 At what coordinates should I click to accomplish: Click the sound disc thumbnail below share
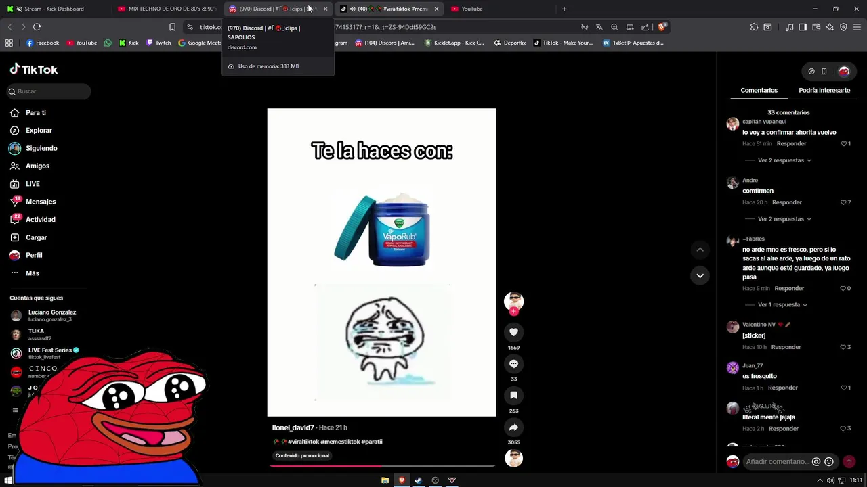pyautogui.click(x=514, y=459)
